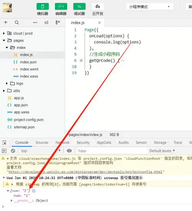Image resolution: width=192 pixels, height=211 pixels.
Task: Clear the console with the ban icon
Action: click(x=13, y=151)
